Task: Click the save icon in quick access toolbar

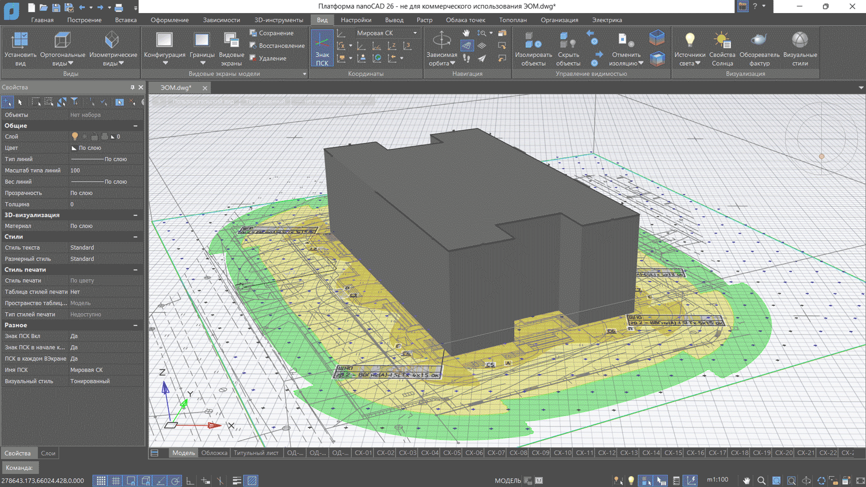Action: click(x=56, y=7)
